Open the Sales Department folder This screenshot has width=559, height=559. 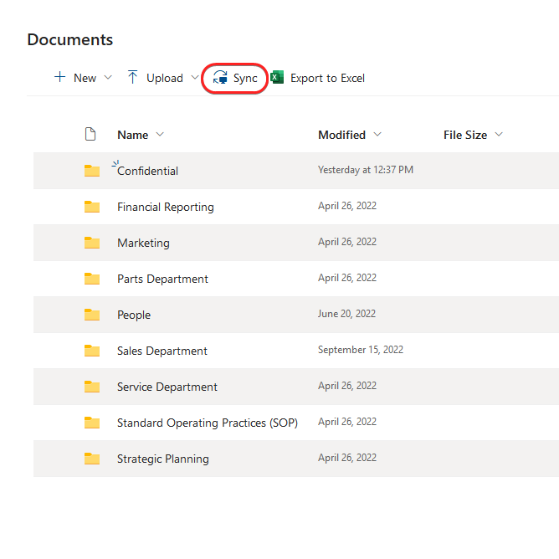click(x=162, y=351)
